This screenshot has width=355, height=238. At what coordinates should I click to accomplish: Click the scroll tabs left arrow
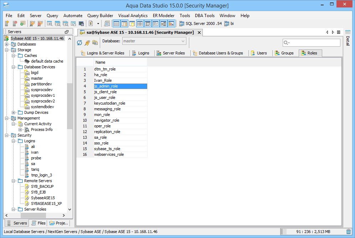327,32
